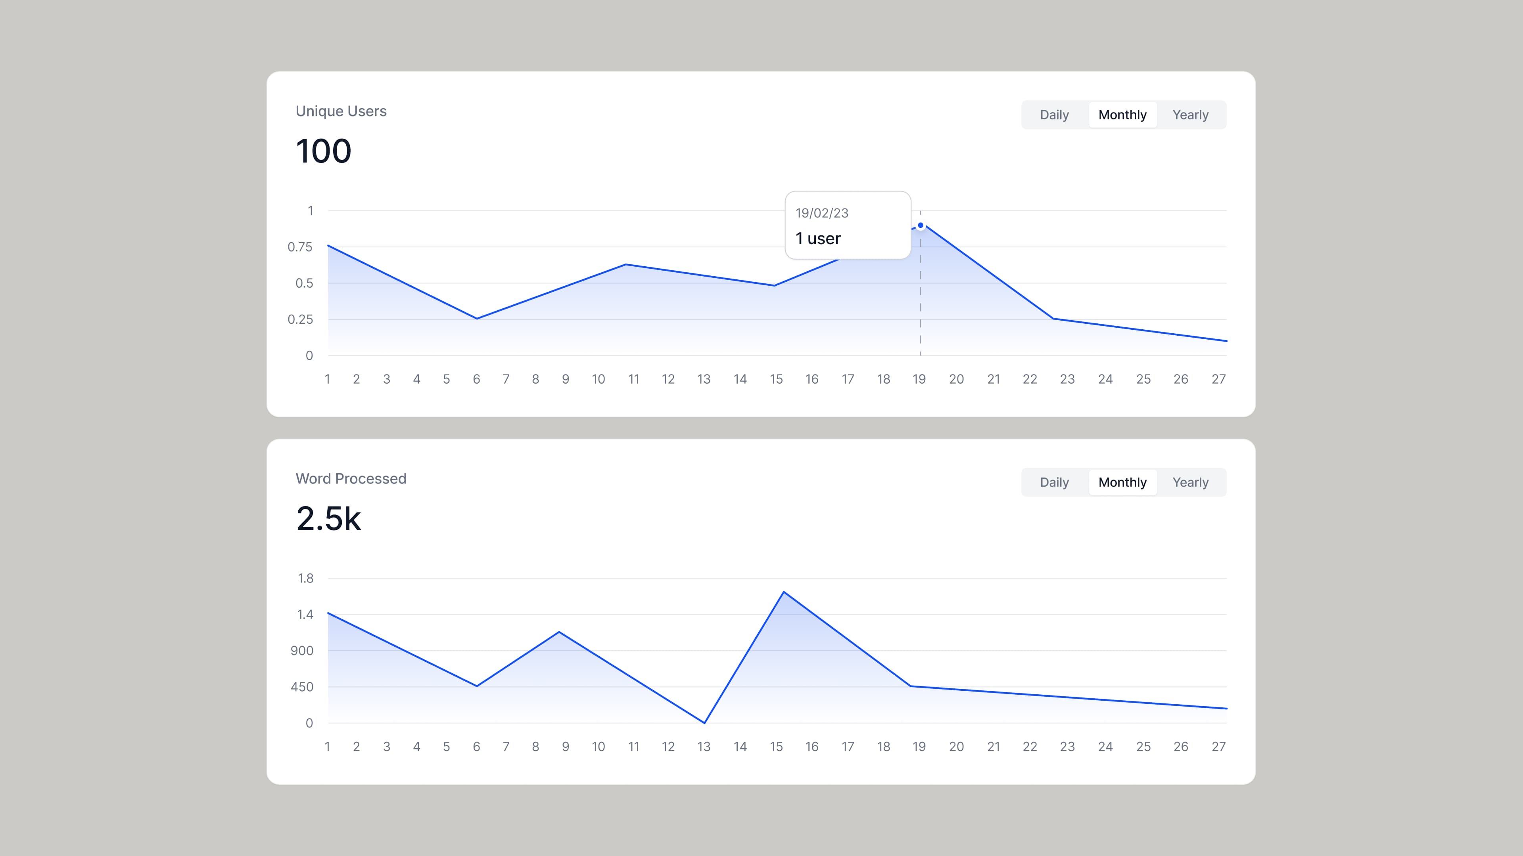Click the Unique Users chart title
1523x856 pixels.
[341, 111]
